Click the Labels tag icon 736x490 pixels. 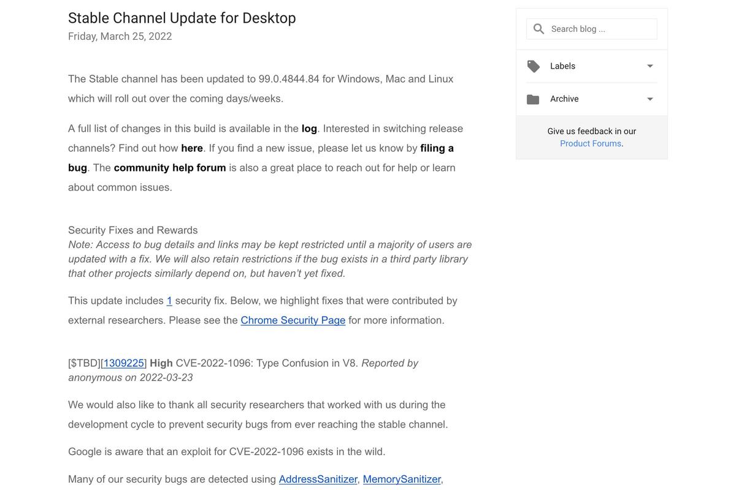(x=534, y=66)
